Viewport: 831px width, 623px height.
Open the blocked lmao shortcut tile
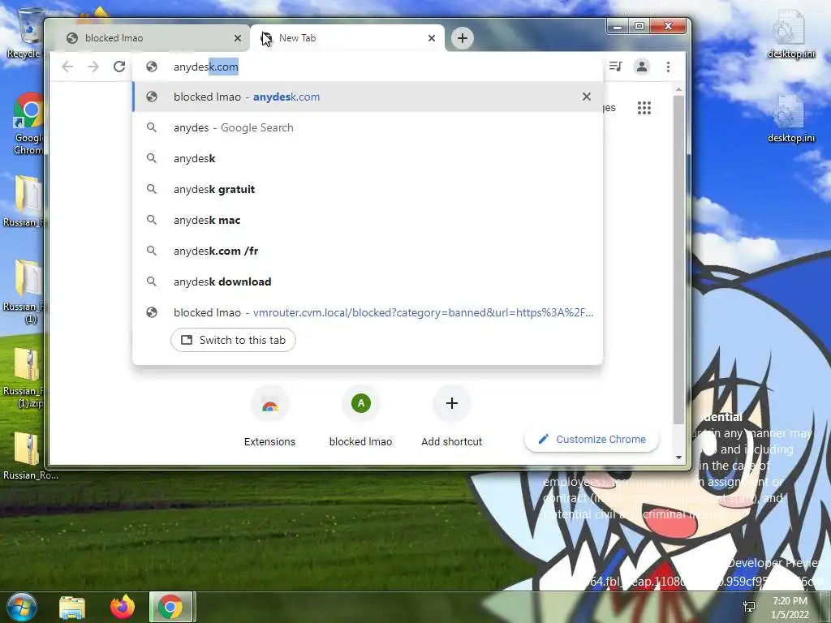pyautogui.click(x=360, y=418)
